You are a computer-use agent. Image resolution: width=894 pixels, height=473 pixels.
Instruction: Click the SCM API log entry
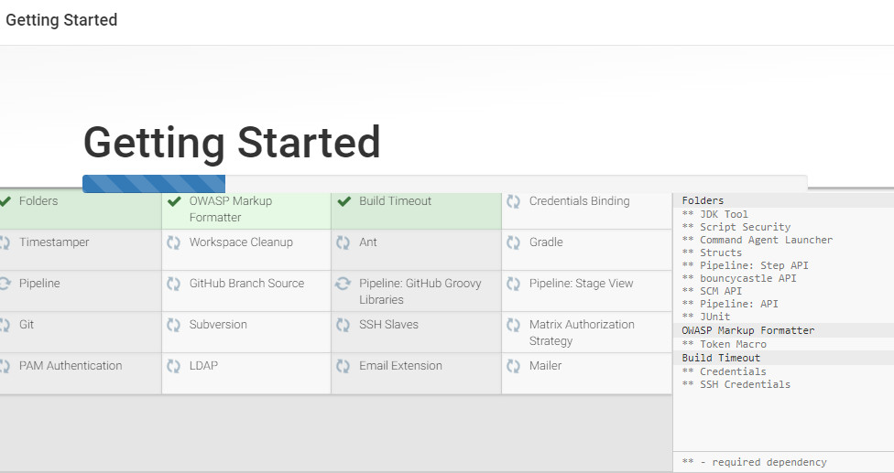(712, 291)
